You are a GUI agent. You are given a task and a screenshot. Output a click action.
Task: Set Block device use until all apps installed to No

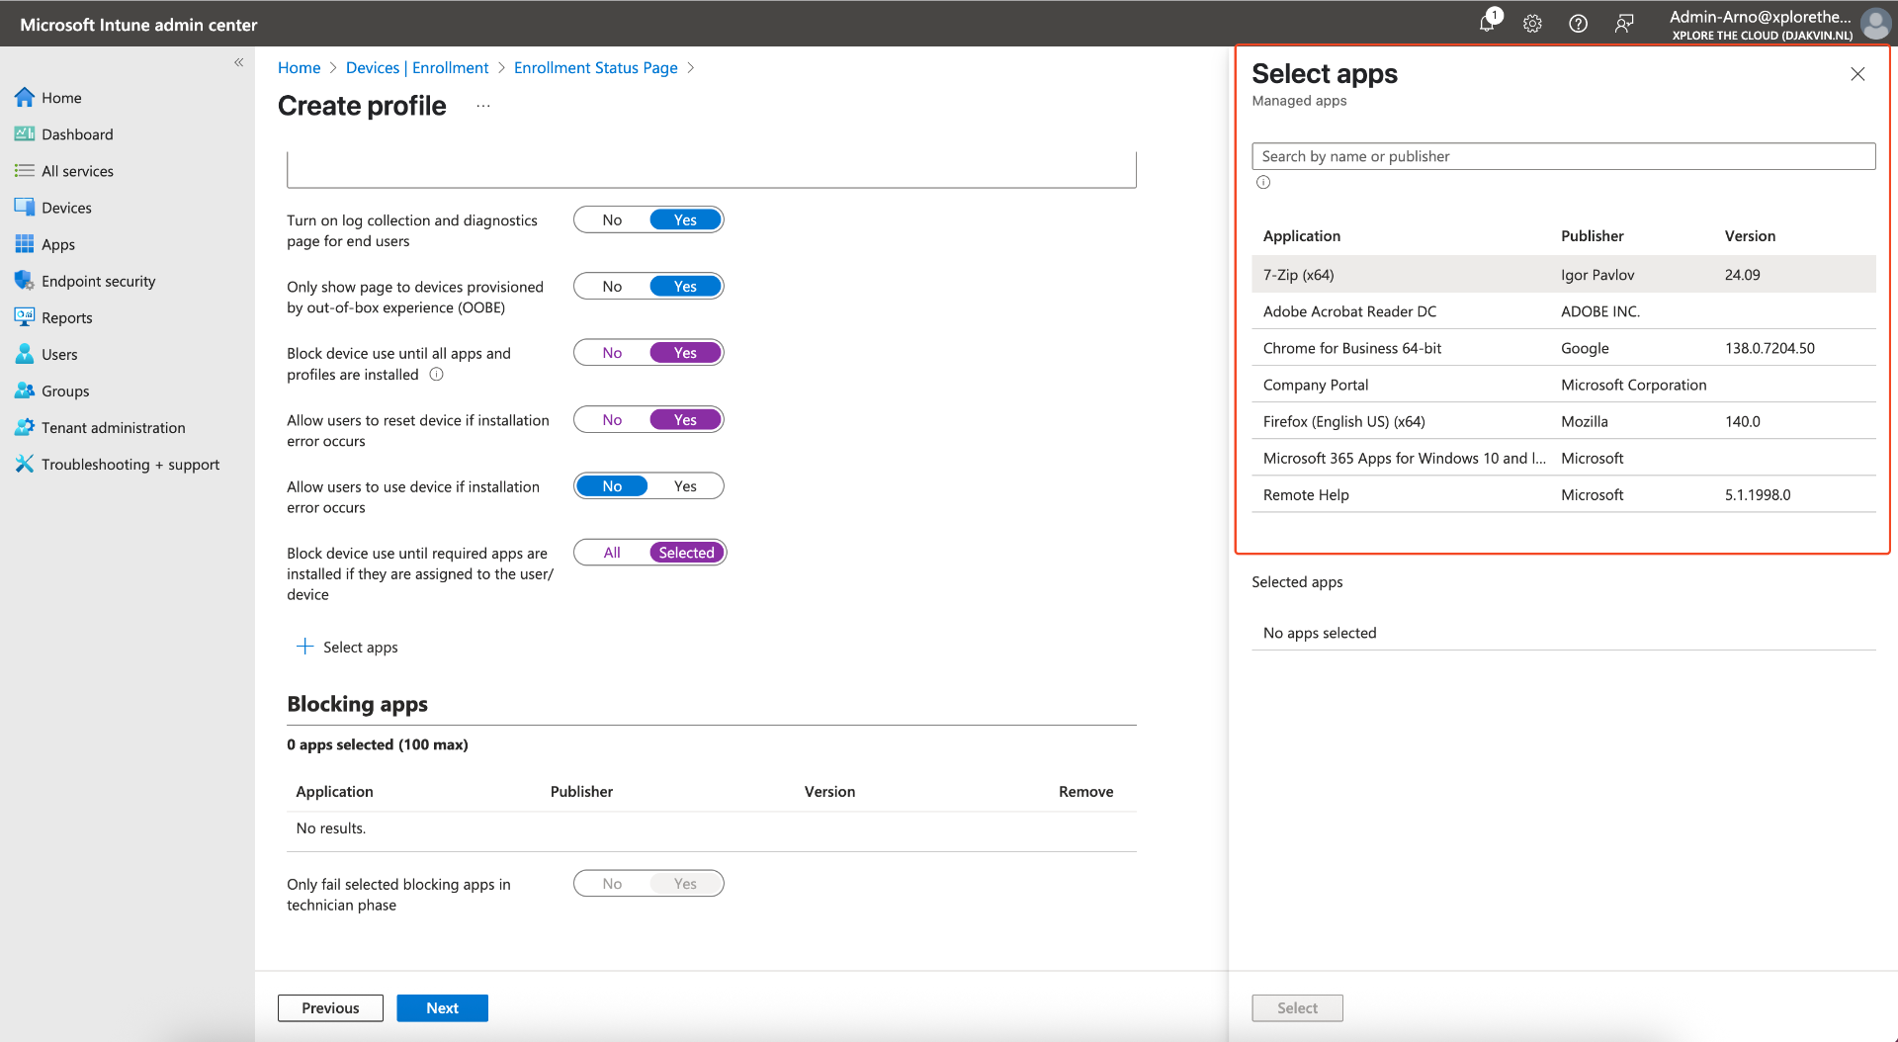(612, 352)
